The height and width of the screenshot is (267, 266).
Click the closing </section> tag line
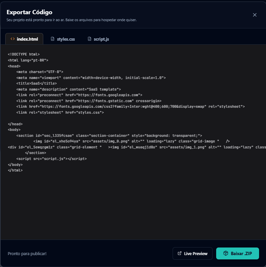[x=36, y=153]
